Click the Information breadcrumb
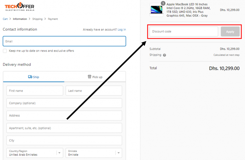Viewport: 245px width, 160px height. click(20, 19)
